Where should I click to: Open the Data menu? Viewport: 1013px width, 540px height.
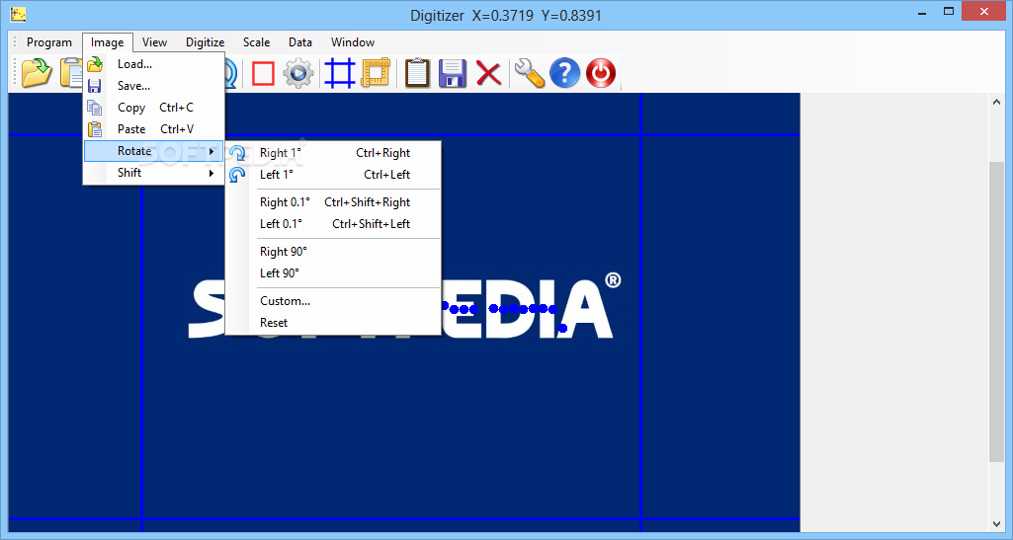300,41
